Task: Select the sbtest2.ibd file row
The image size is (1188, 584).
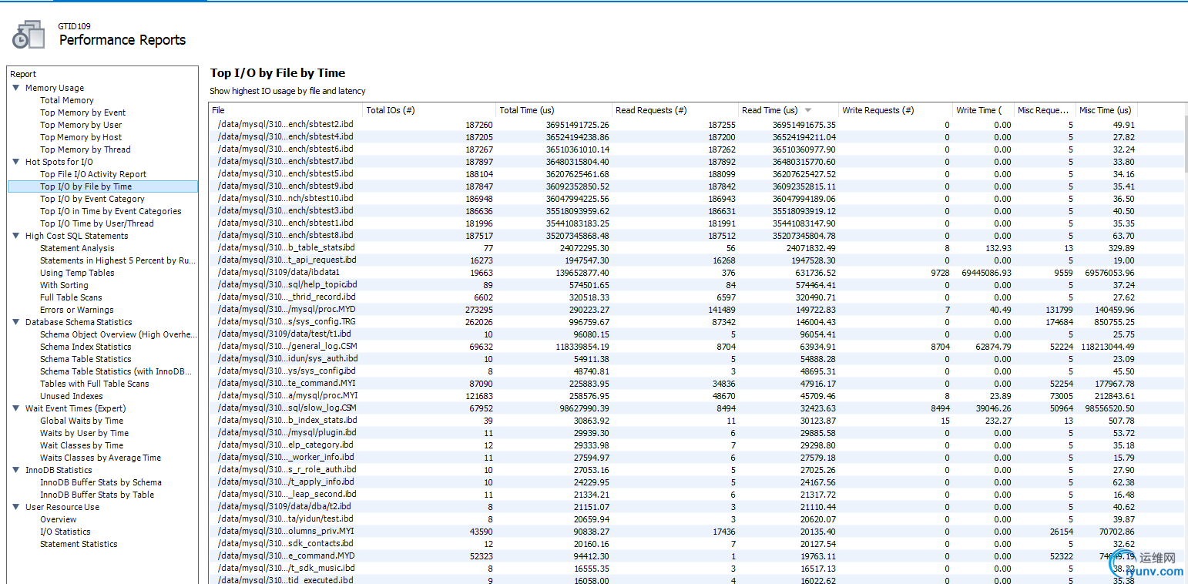Action: click(x=673, y=125)
